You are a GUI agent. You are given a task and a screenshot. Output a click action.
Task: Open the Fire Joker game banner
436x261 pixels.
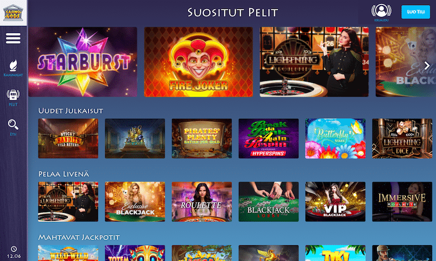199,62
